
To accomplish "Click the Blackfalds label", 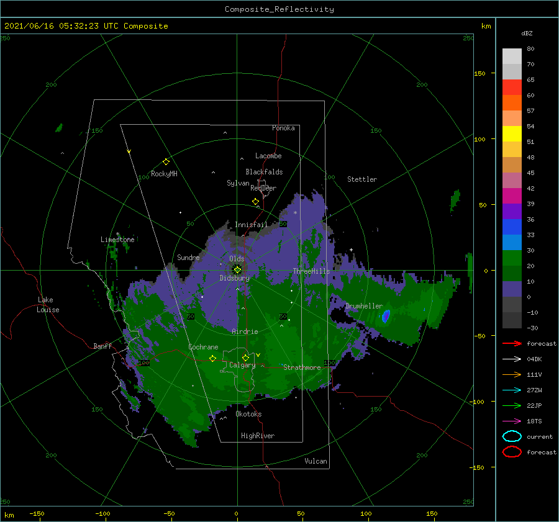I will [x=264, y=172].
